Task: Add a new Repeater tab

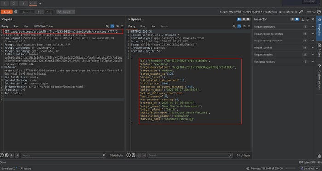Action: (x=40, y=4)
